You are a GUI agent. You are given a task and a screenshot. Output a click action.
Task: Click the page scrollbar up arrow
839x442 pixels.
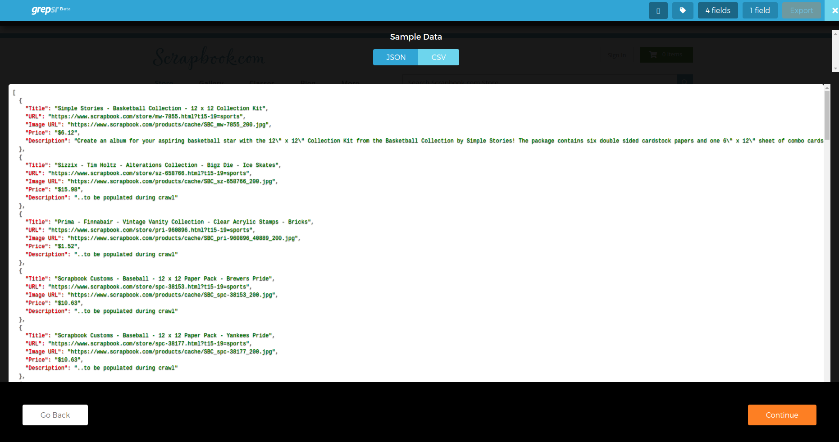(x=836, y=33)
